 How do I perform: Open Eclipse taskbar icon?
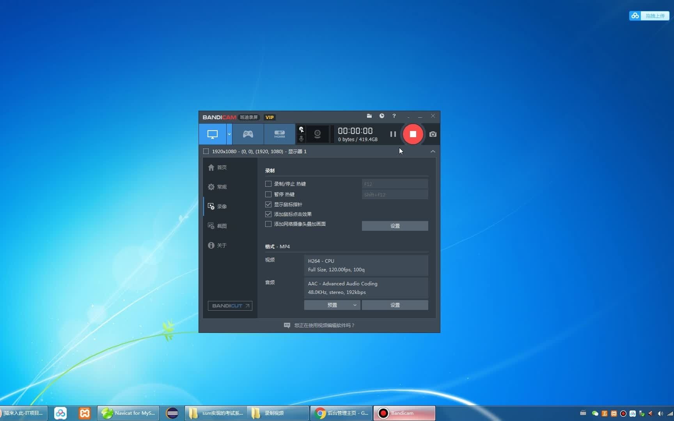(x=172, y=413)
